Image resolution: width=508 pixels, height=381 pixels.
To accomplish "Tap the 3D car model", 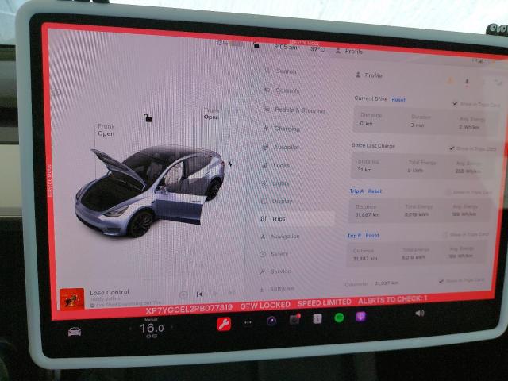I will click(150, 191).
